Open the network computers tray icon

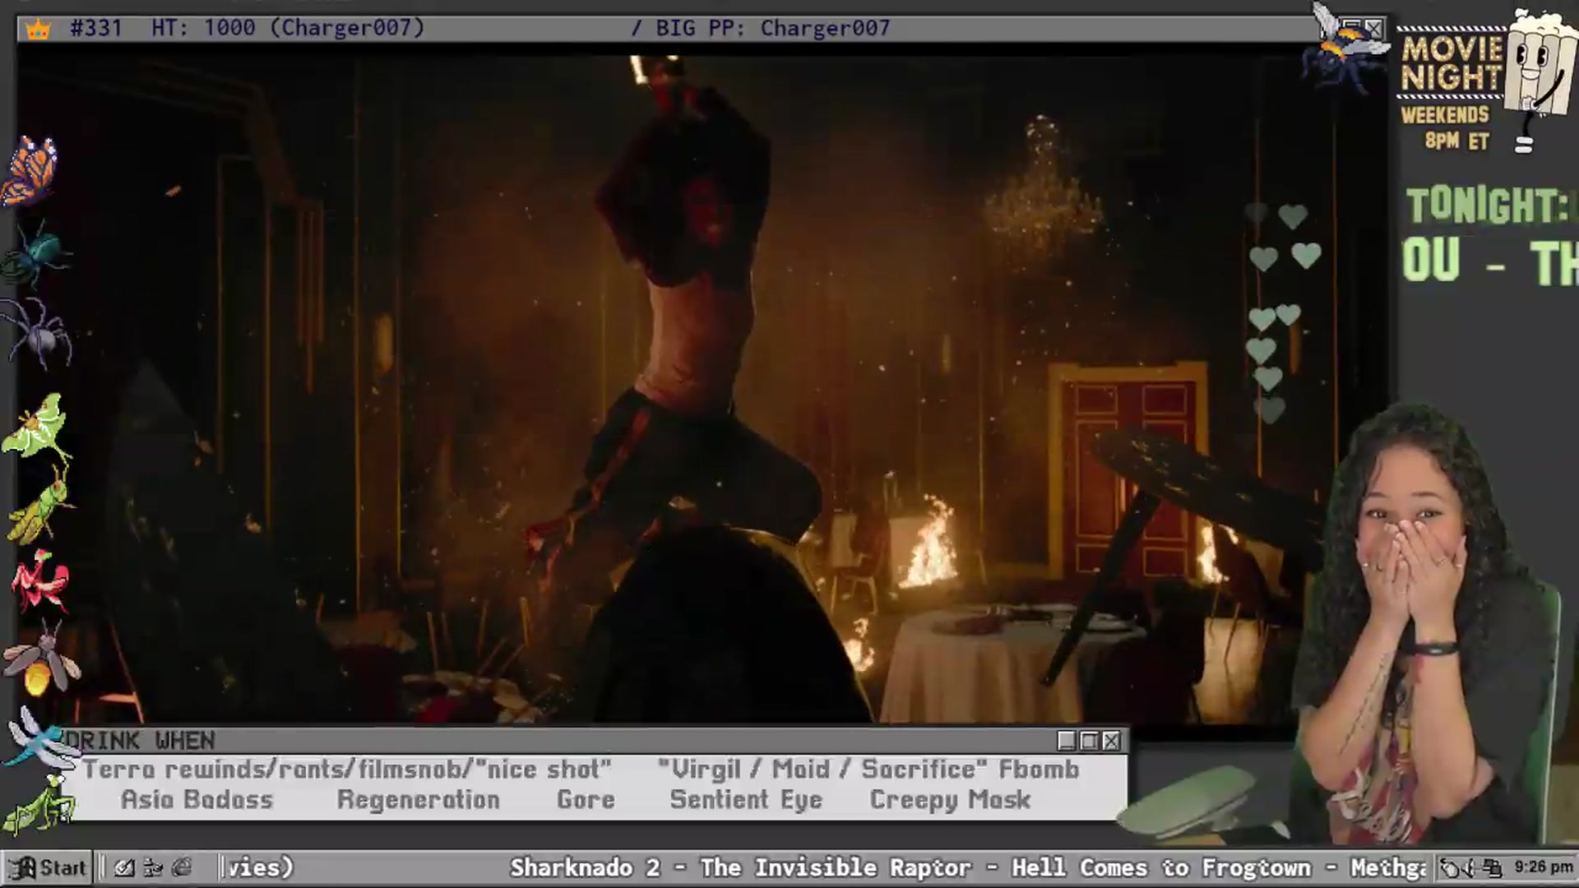point(1493,867)
